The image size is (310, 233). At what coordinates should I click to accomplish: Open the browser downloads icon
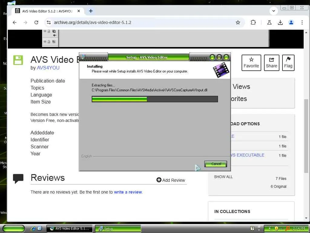click(280, 22)
